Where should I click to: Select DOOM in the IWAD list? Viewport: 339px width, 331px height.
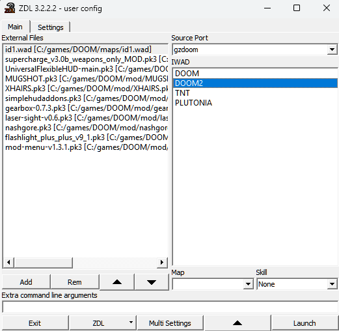pyautogui.click(x=255, y=74)
